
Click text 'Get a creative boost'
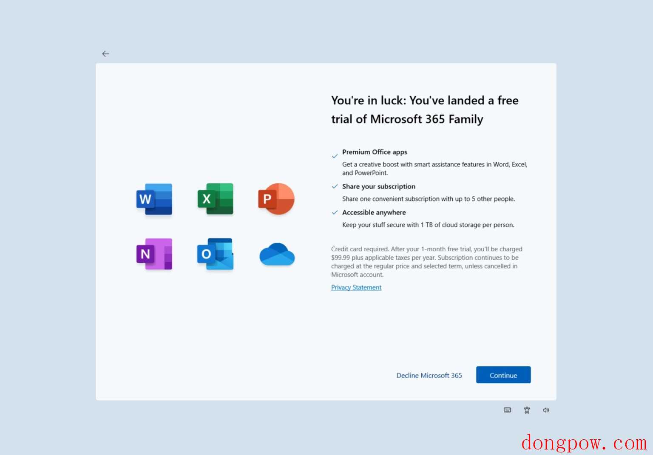434,169
